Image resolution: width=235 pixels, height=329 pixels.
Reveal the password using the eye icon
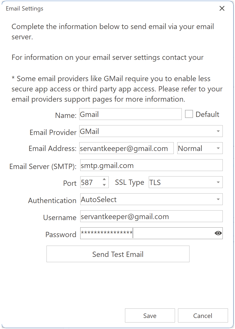click(x=218, y=233)
